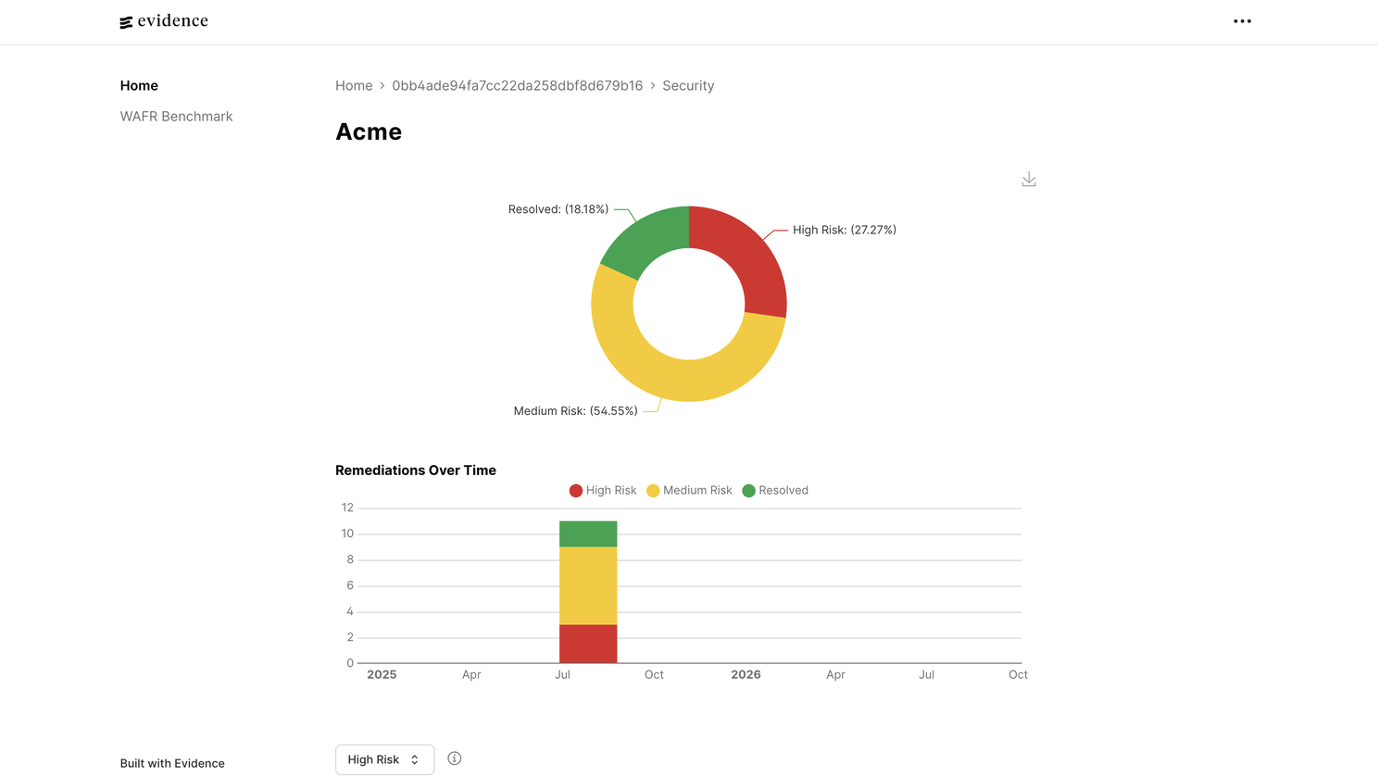Select Home in the sidebar navigation
Image resolution: width=1378 pixels, height=777 pixels.
[139, 85]
